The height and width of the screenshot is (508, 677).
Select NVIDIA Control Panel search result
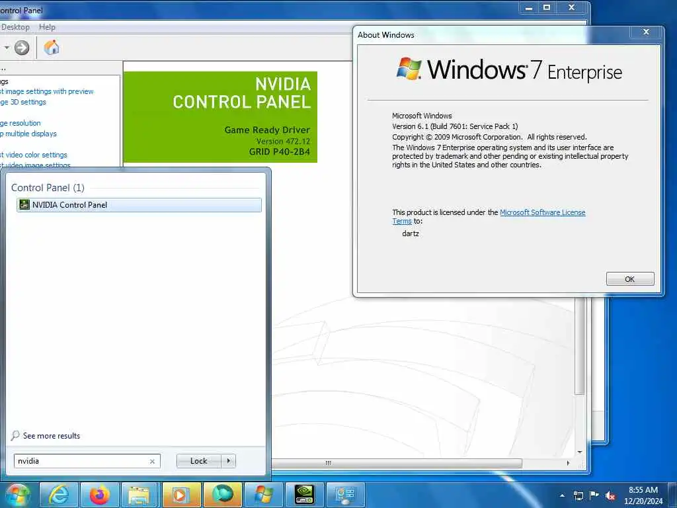point(139,205)
